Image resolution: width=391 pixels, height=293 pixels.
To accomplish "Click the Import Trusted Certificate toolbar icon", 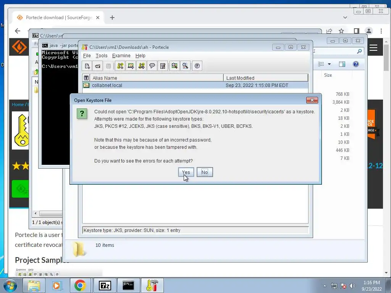I will pos(131,66).
